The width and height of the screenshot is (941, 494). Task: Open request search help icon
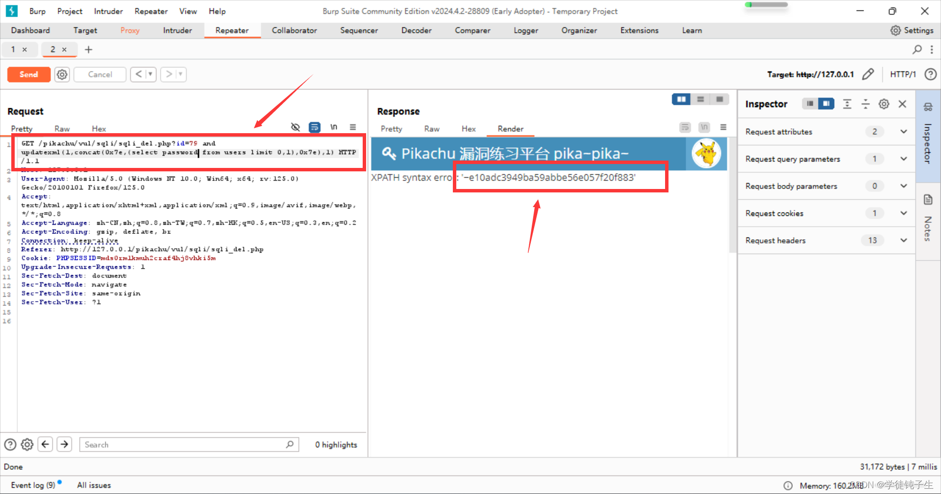pos(10,445)
